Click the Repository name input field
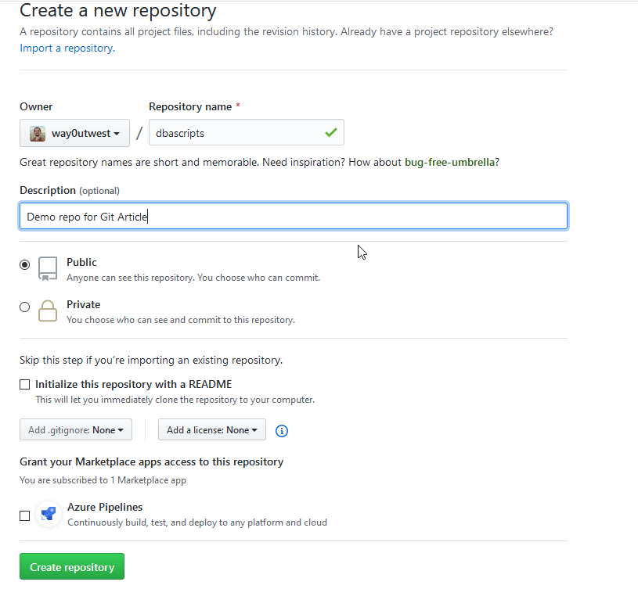The image size is (638, 596). (x=235, y=133)
